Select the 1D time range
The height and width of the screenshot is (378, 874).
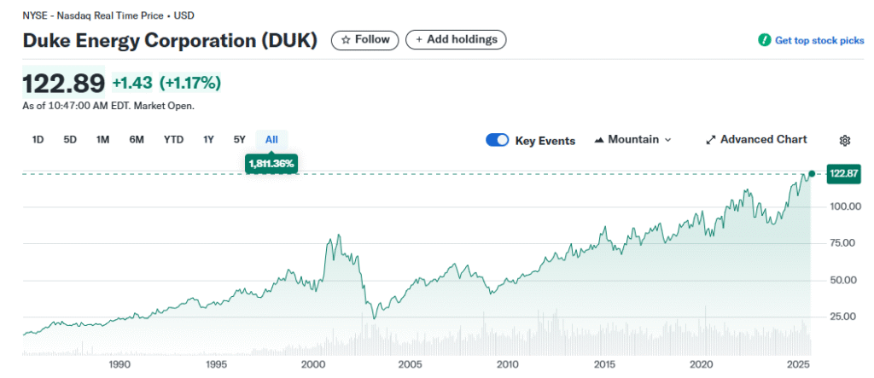tap(38, 140)
